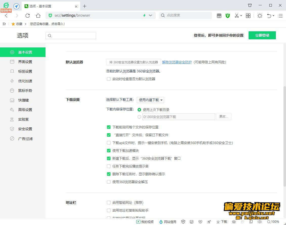286x225 pixels.
Task: Click the 解除浏览器安全防护 link
Action: pyautogui.click(x=177, y=62)
